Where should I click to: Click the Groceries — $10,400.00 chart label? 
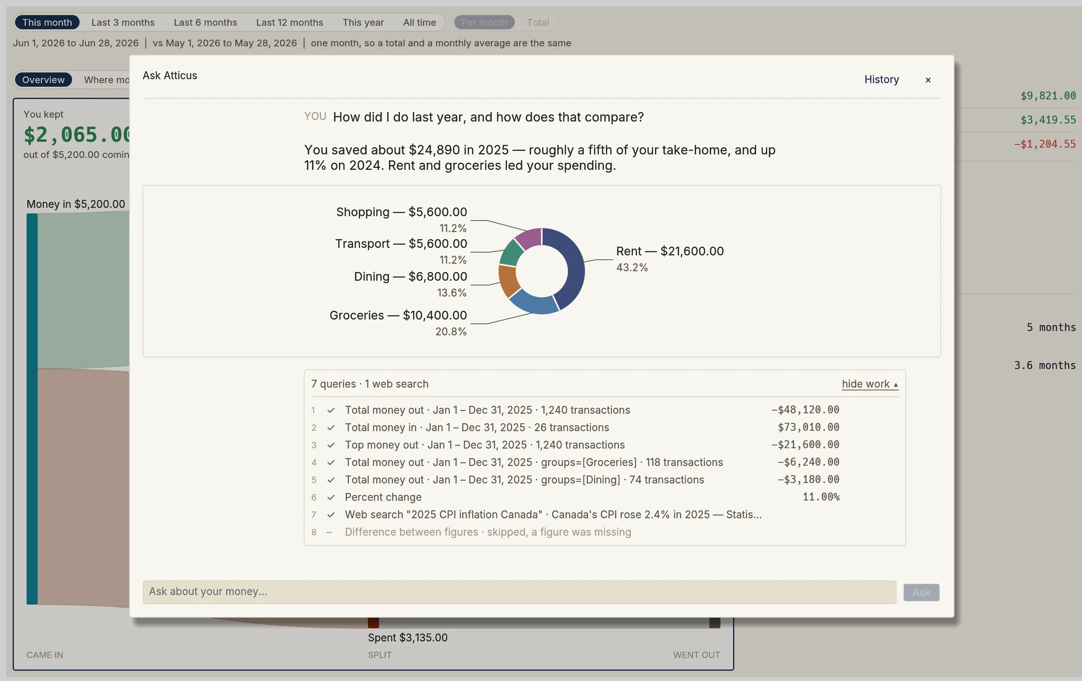[x=398, y=315]
